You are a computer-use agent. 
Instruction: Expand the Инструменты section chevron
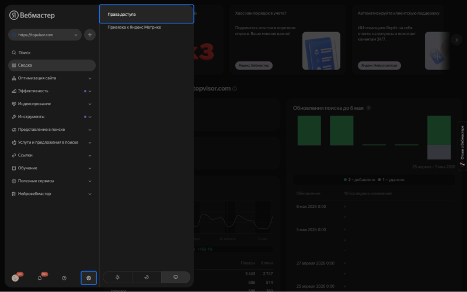[90, 117]
